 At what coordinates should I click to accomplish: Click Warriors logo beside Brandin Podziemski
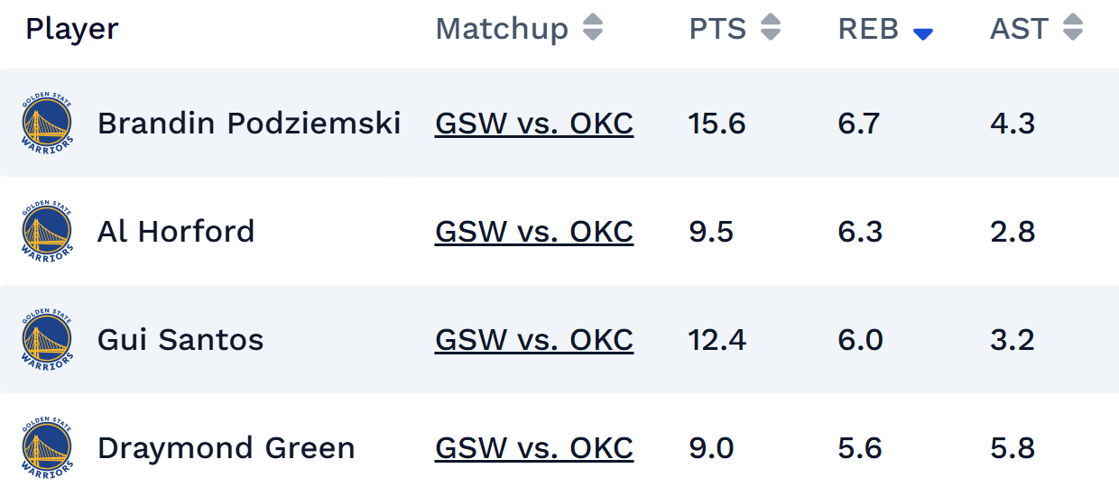tap(47, 124)
